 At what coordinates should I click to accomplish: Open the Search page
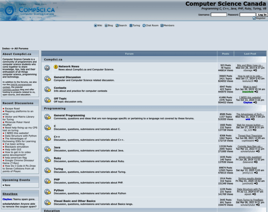click(121, 25)
